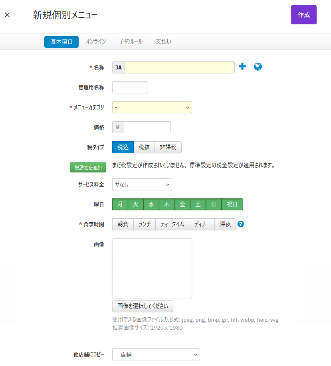The height and width of the screenshot is (366, 331).
Task: Toggle the 祝日 holiday button
Action: [x=232, y=204]
